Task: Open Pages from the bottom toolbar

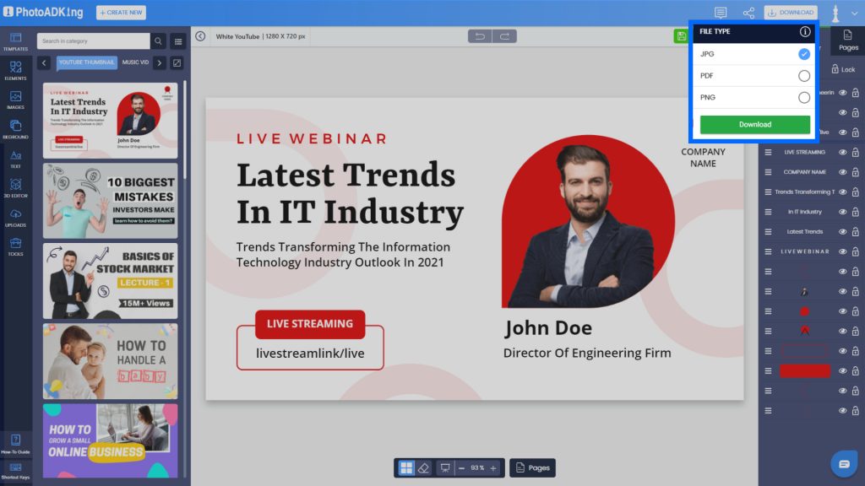Action: pyautogui.click(x=532, y=467)
